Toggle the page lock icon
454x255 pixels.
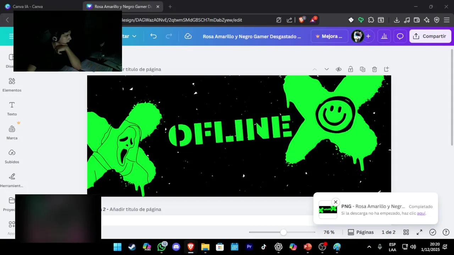coord(350,69)
